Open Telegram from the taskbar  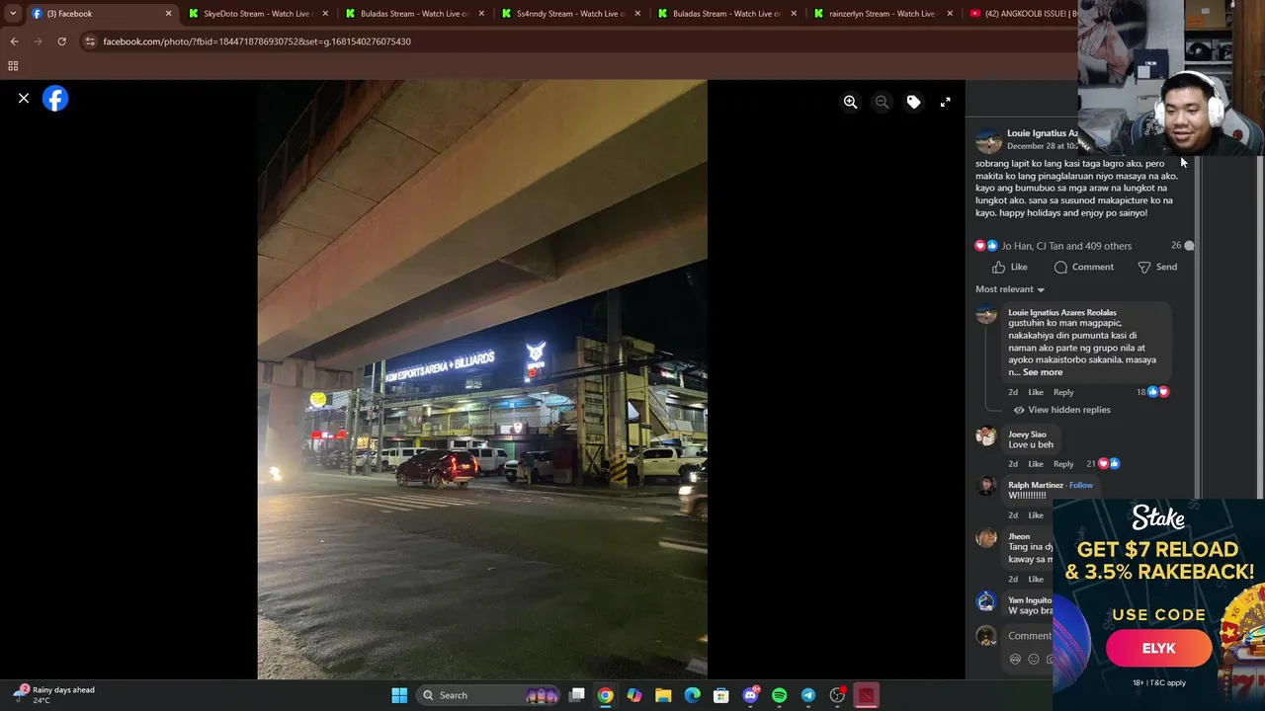point(807,695)
